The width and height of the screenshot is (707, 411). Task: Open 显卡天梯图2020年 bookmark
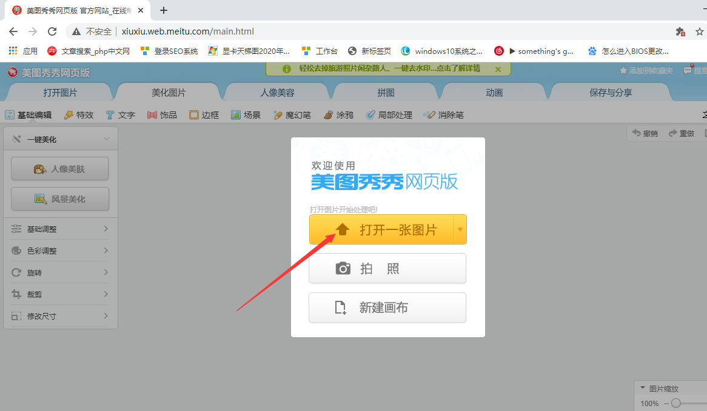[249, 51]
